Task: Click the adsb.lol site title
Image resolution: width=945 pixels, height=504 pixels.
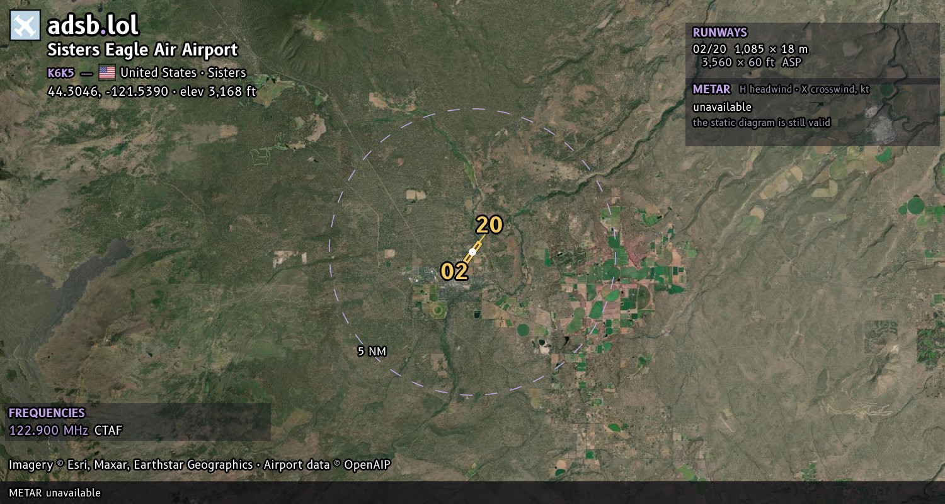Action: click(x=93, y=25)
